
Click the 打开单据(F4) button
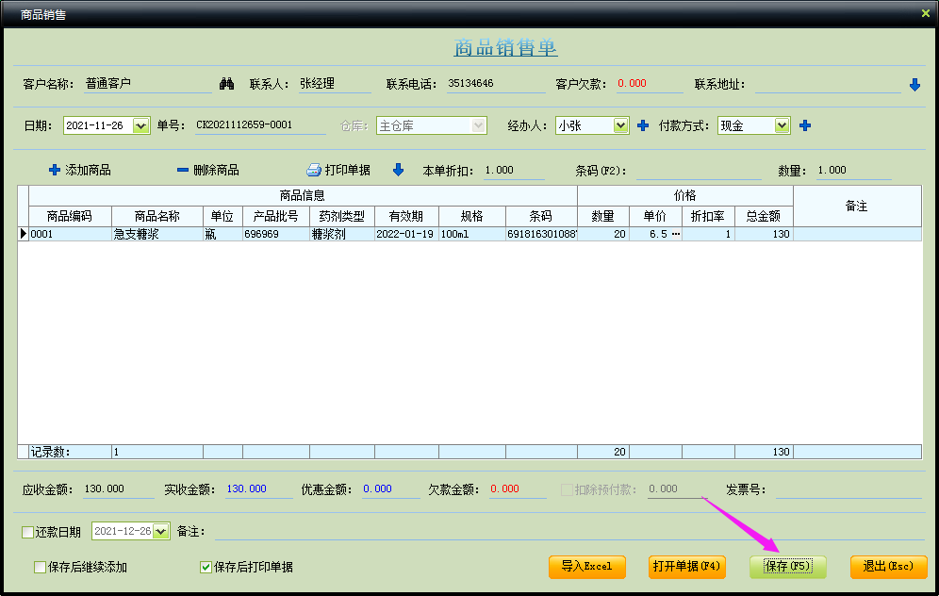point(687,567)
